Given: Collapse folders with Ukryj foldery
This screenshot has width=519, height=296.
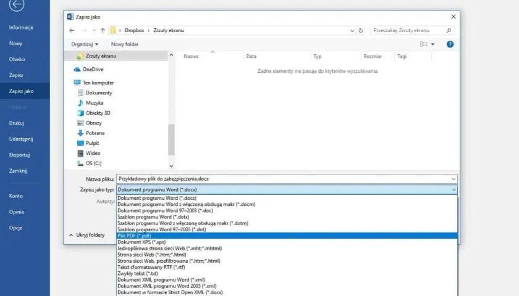Looking at the screenshot, I should coord(86,235).
